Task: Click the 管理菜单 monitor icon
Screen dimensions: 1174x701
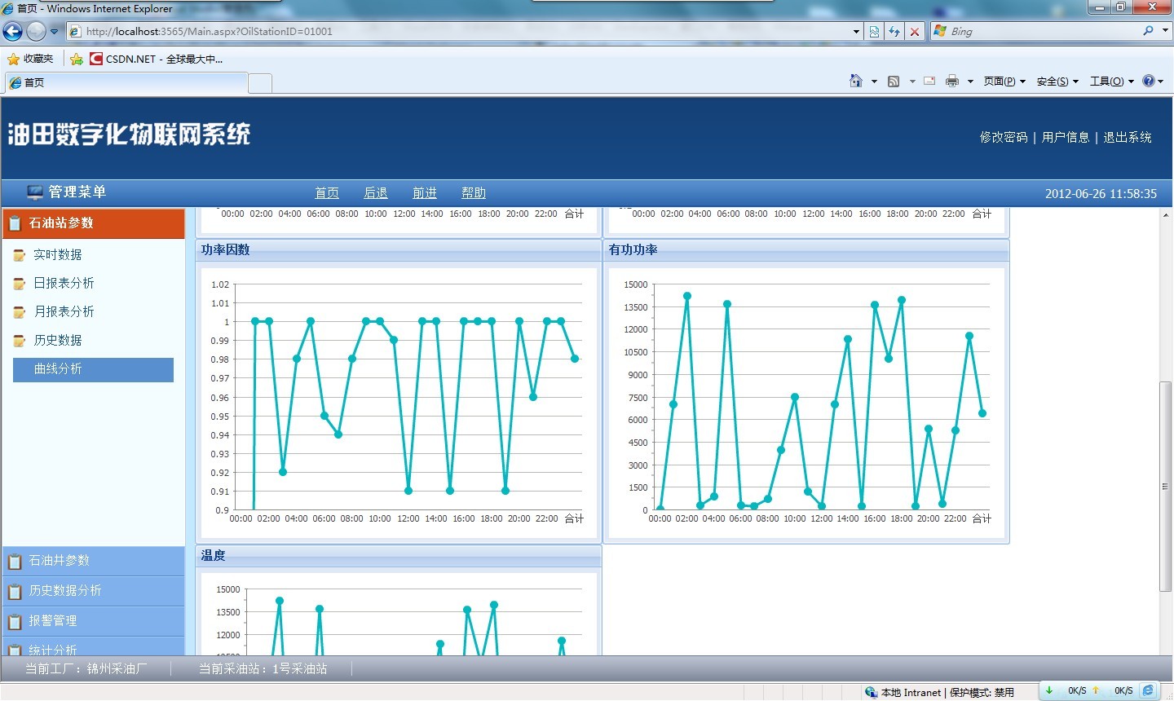Action: 35,192
